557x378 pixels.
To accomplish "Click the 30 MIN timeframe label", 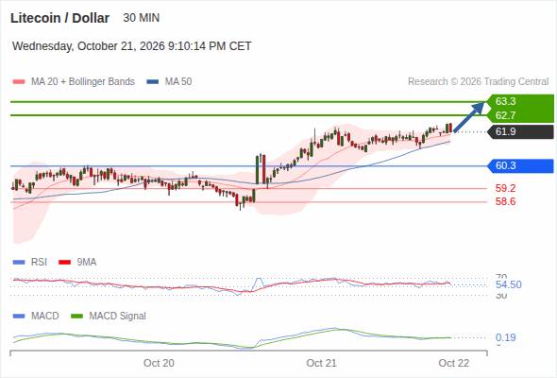I will pos(142,18).
